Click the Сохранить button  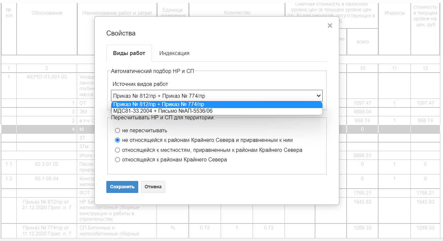point(122,187)
